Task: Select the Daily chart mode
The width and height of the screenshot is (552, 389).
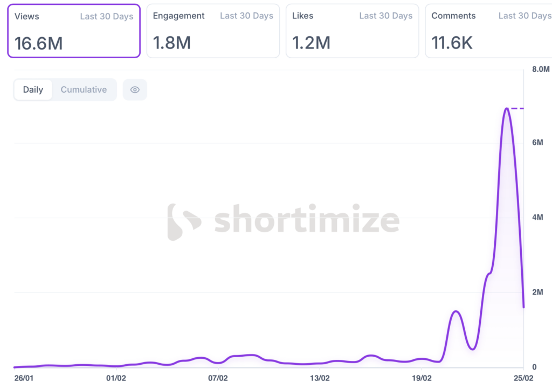Action: click(x=33, y=90)
